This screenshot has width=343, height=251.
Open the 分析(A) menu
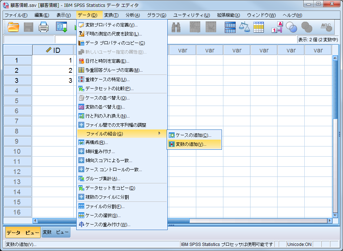(x=133, y=15)
